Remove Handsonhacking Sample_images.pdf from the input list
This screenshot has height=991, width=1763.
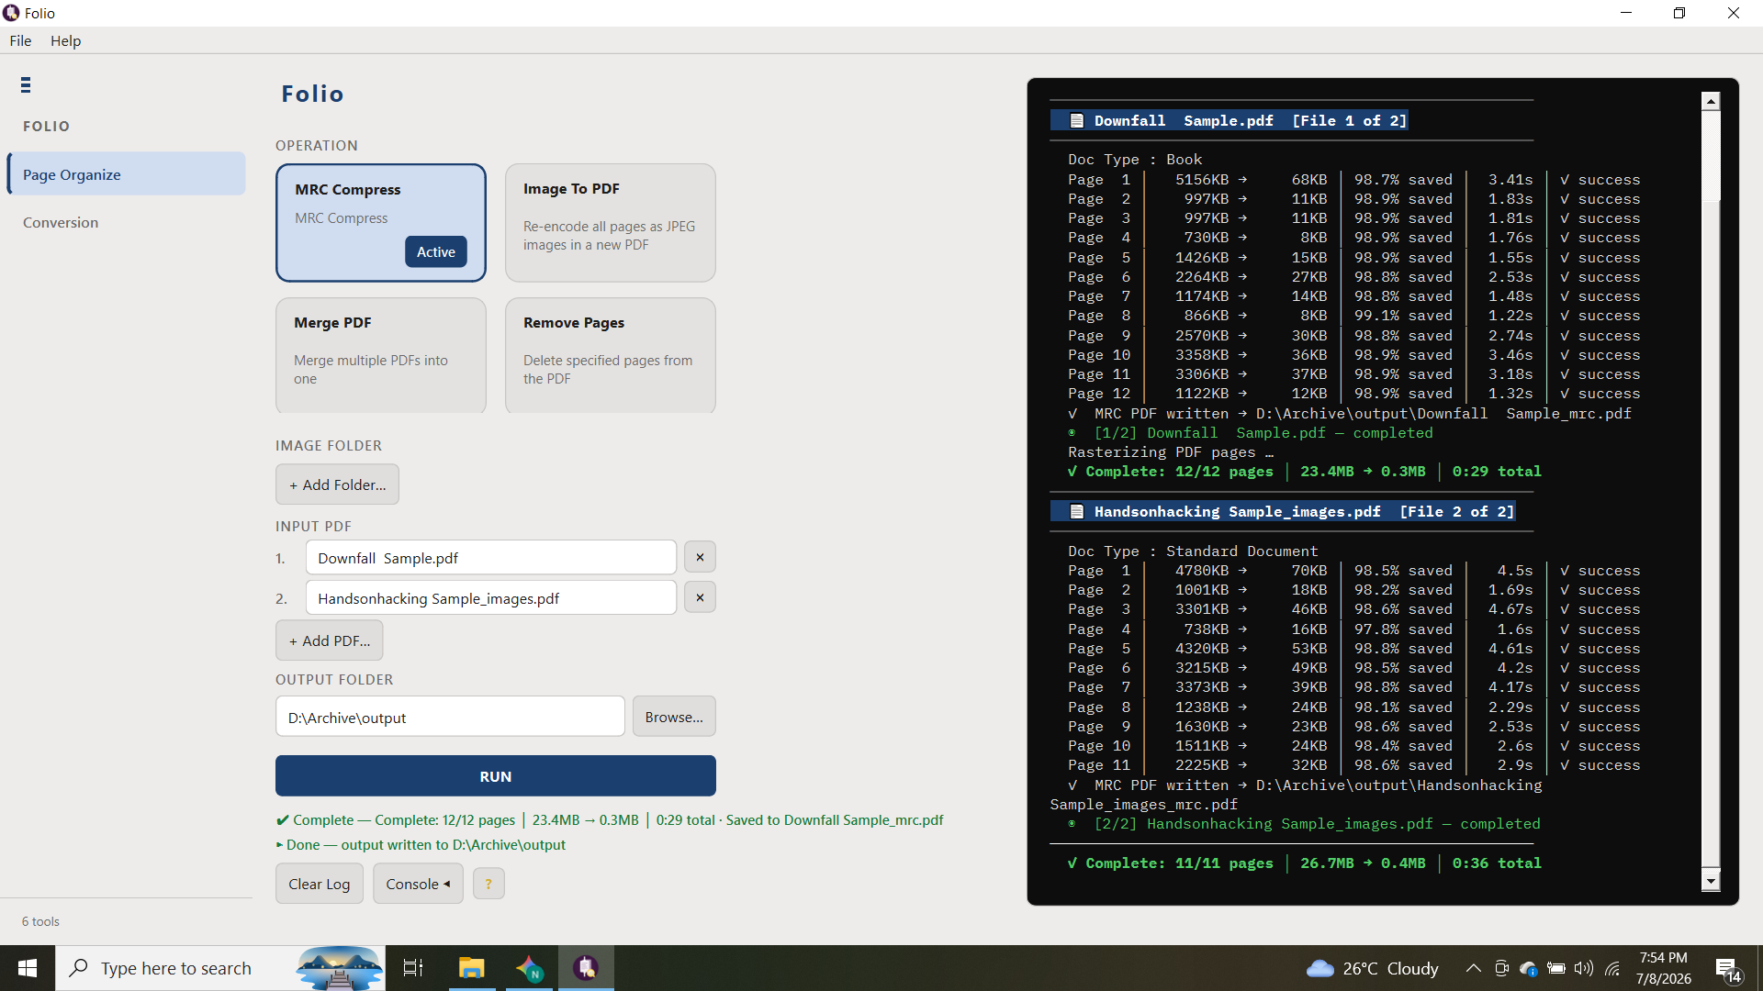tap(700, 597)
